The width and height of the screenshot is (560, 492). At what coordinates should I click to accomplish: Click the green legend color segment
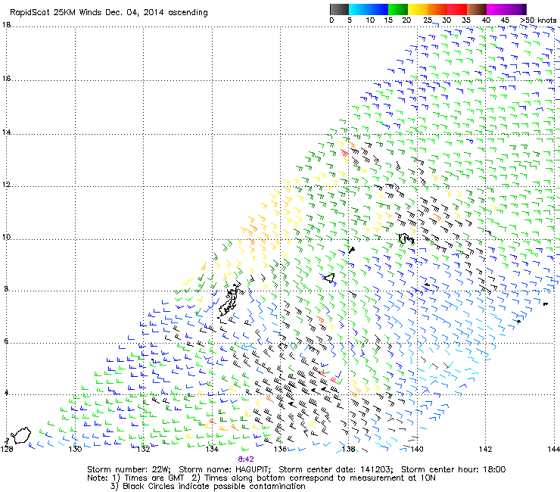(x=398, y=9)
